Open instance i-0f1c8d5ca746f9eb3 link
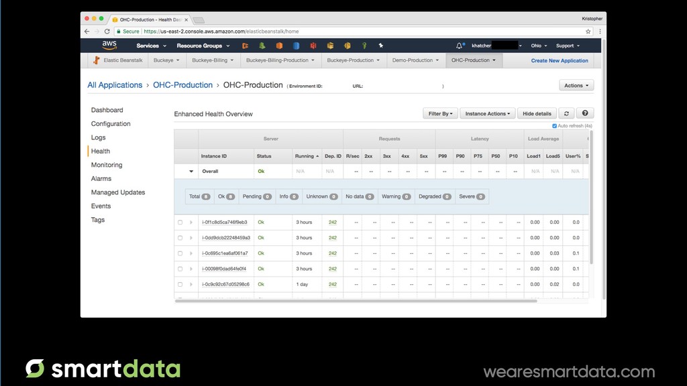 coord(224,222)
